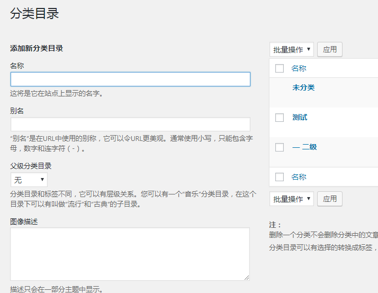The image size is (378, 293).
Task: Open the 父级分类目录 parent dropdown
Action: (x=29, y=180)
